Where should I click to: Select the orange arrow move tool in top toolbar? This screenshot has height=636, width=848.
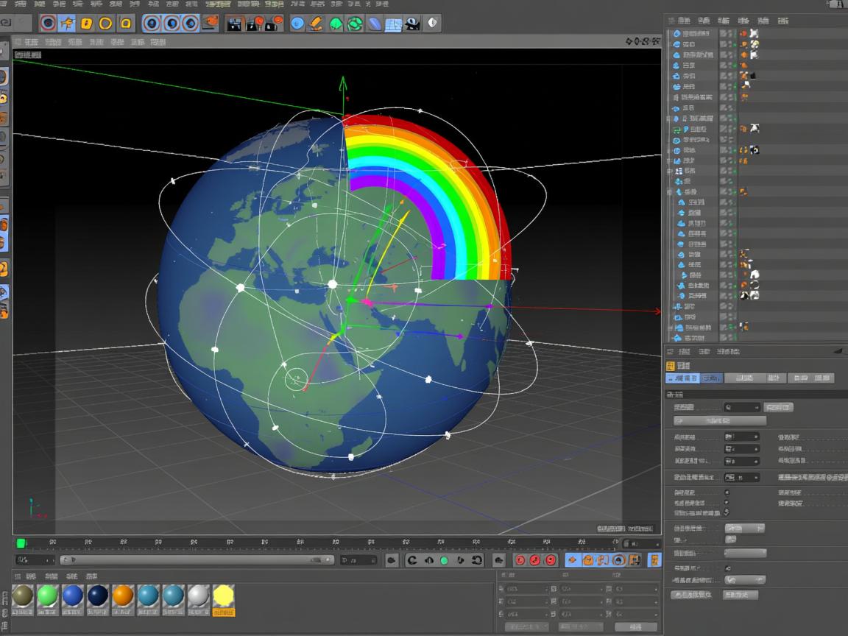(x=67, y=24)
